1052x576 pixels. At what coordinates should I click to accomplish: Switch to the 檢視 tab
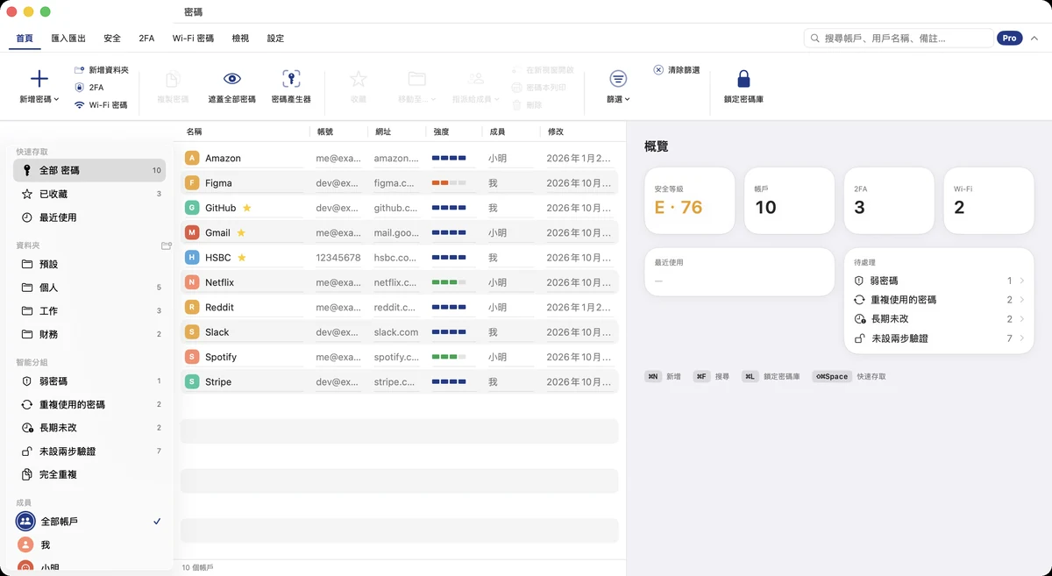[240, 39]
